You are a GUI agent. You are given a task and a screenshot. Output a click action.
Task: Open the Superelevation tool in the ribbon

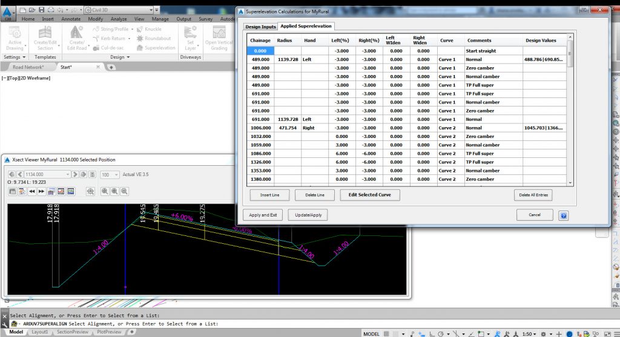click(x=156, y=48)
